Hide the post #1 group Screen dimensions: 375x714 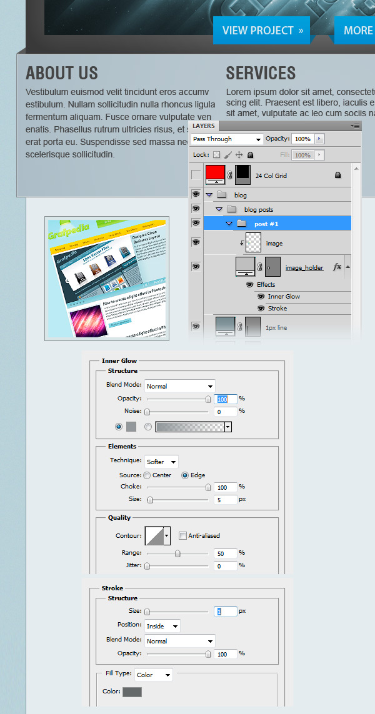click(196, 222)
